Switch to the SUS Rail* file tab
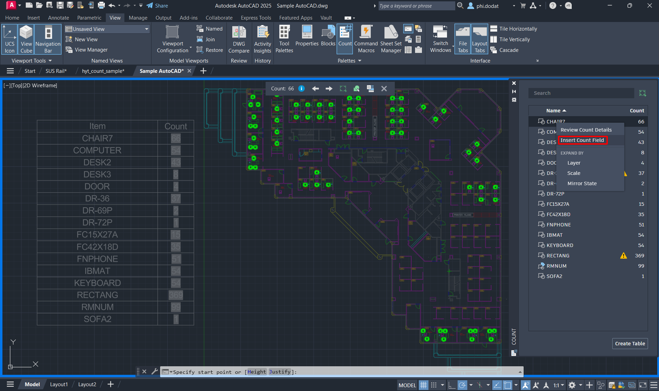 coord(56,71)
